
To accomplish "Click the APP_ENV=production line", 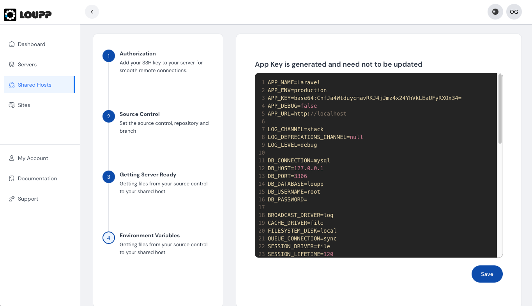I will pos(297,90).
